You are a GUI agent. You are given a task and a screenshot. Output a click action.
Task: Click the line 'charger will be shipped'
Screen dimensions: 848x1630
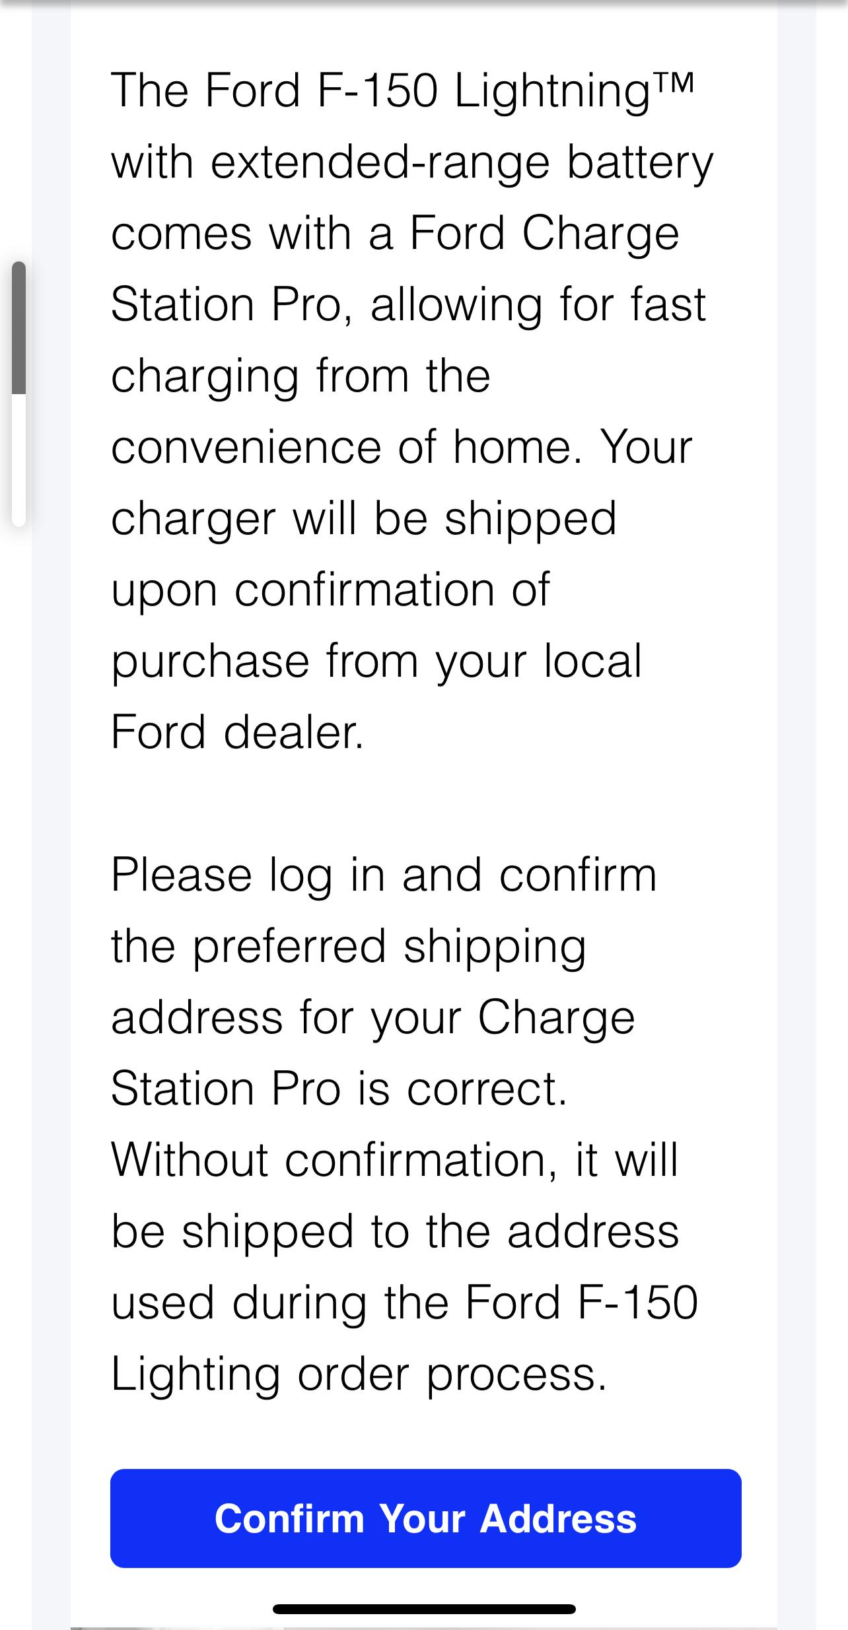(x=364, y=519)
